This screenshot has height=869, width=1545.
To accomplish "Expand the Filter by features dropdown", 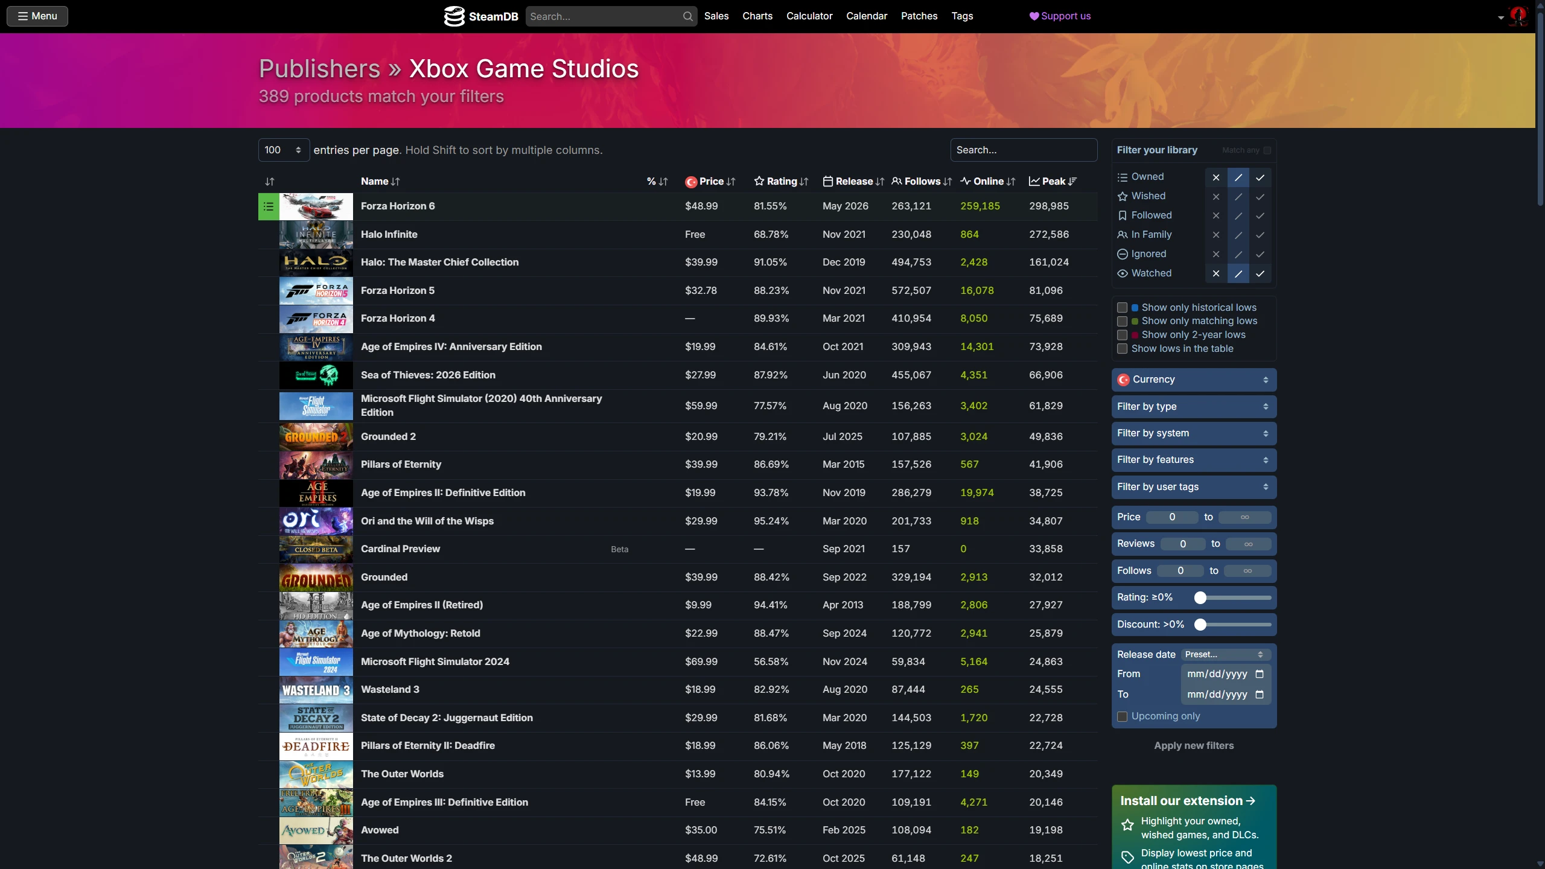I will 1194,460.
